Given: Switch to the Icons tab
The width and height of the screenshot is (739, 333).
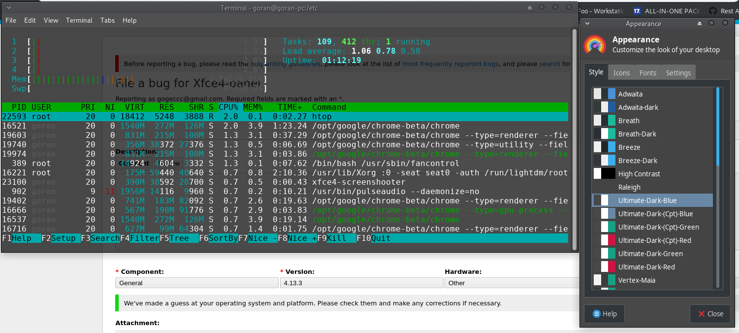Looking at the screenshot, I should (x=621, y=73).
